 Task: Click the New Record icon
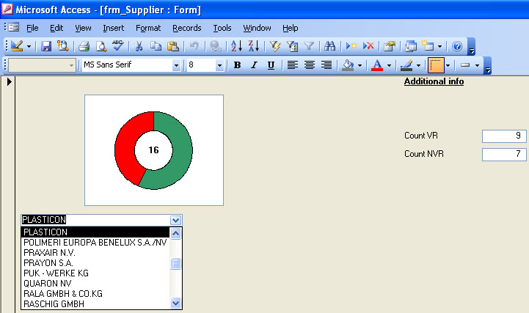pyautogui.click(x=351, y=46)
